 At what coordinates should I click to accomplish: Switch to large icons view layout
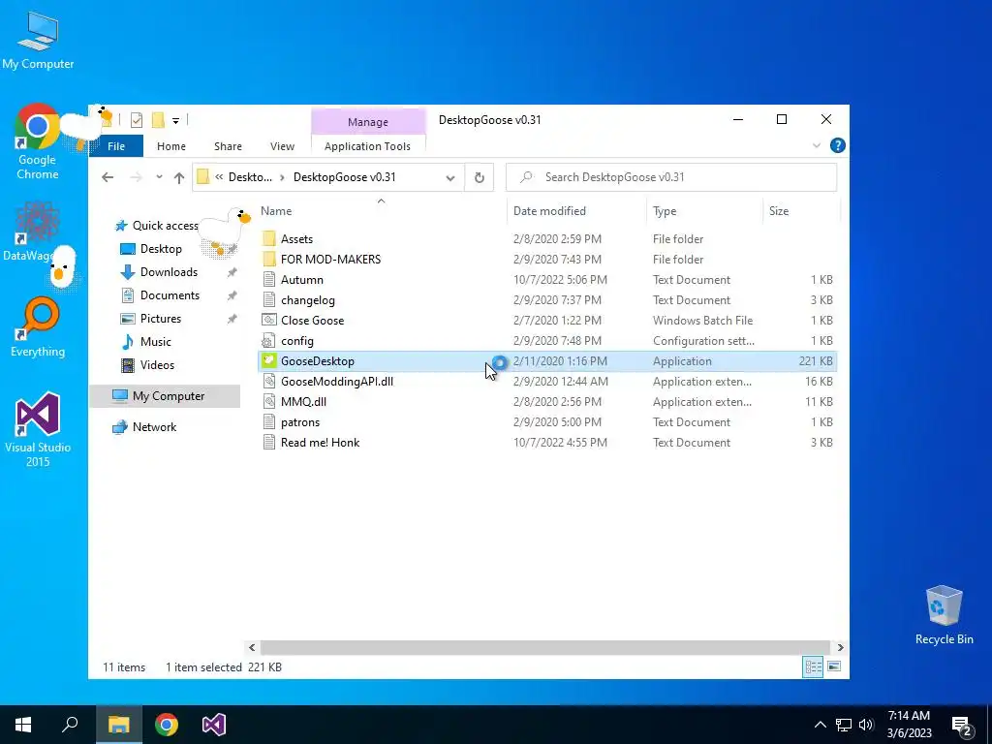coord(834,666)
